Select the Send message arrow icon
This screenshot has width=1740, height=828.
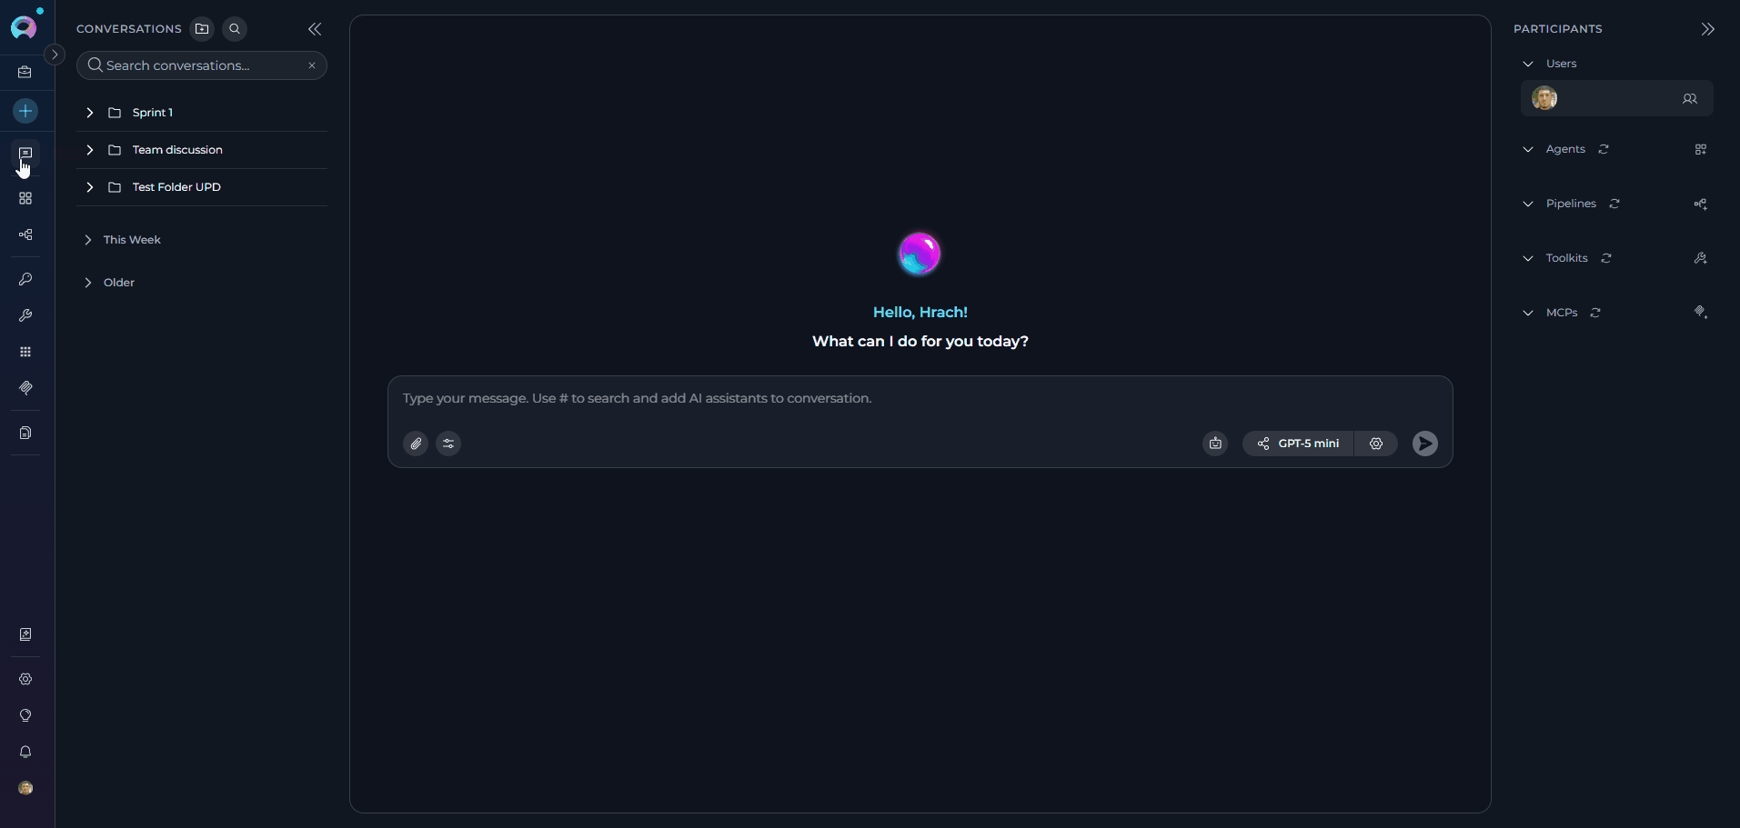1423,444
